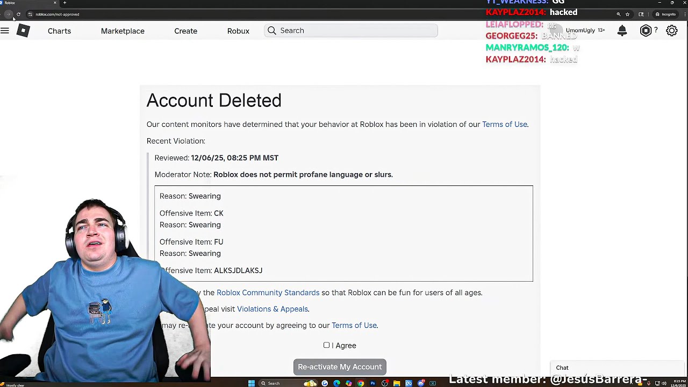Image resolution: width=688 pixels, height=387 pixels.
Task: Open the zoom icon in address bar
Action: [619, 15]
